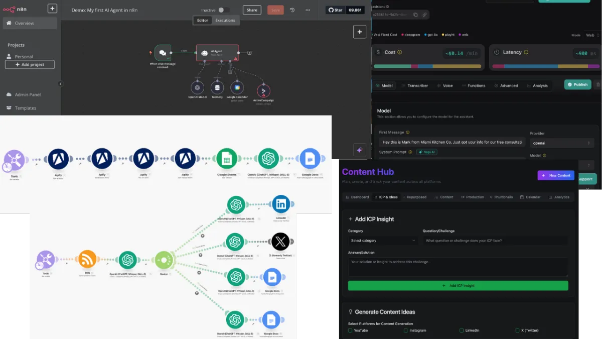Image resolution: width=602 pixels, height=339 pixels.
Task: Open the Voice tab
Action: (x=444, y=86)
